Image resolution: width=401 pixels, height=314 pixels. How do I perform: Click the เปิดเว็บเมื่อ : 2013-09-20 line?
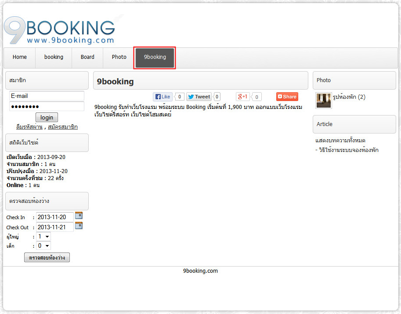(36, 157)
